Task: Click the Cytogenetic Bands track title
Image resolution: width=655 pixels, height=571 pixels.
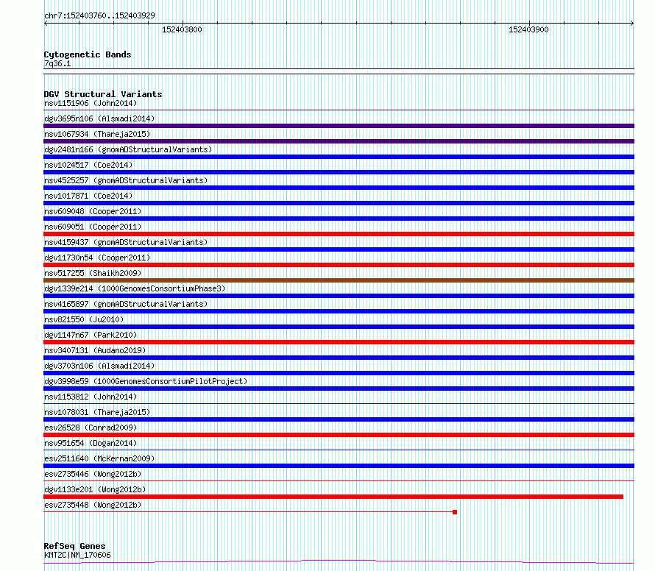Action: tap(88, 54)
